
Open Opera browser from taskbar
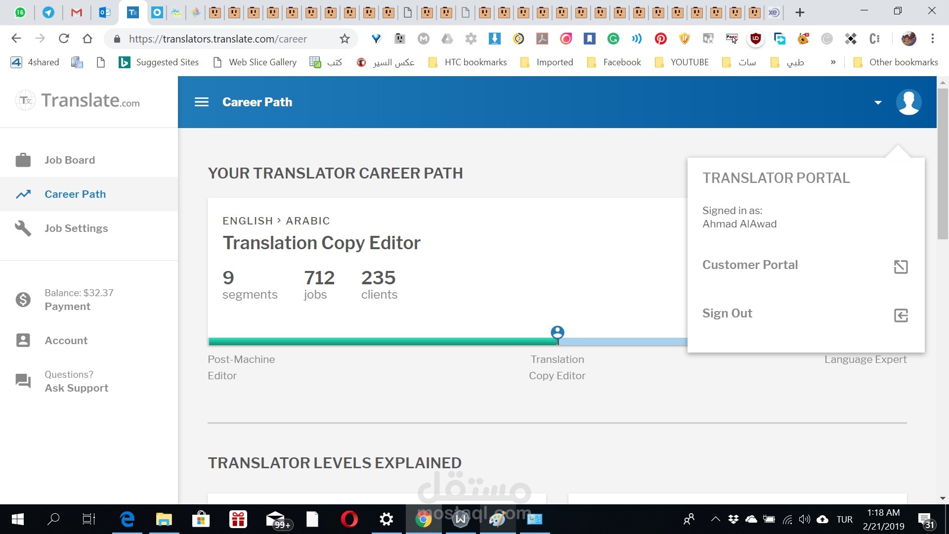click(349, 519)
